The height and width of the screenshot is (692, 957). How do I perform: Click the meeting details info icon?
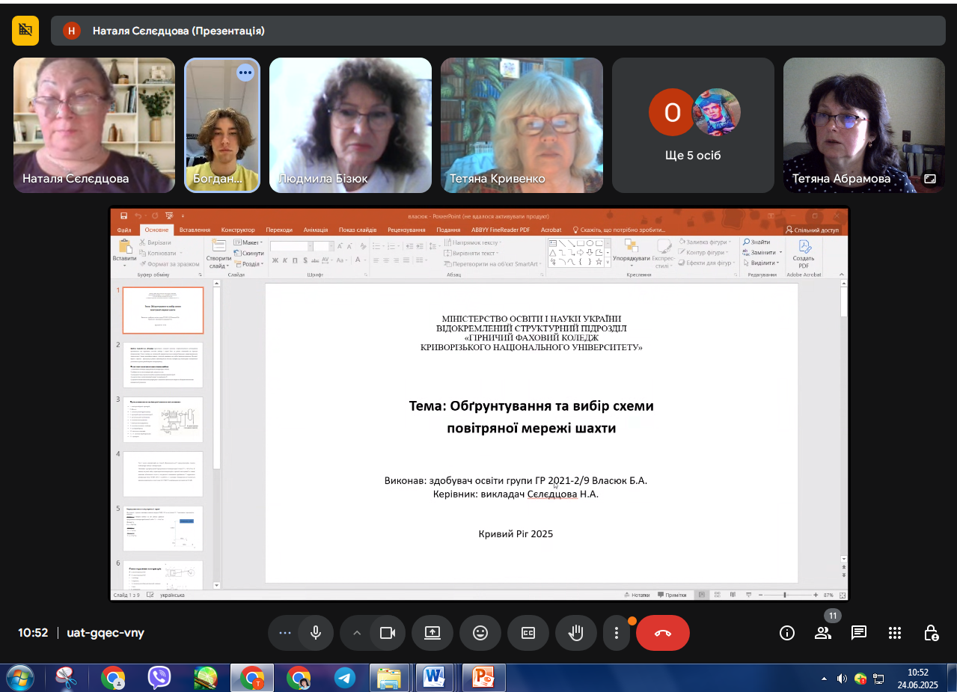pos(787,633)
